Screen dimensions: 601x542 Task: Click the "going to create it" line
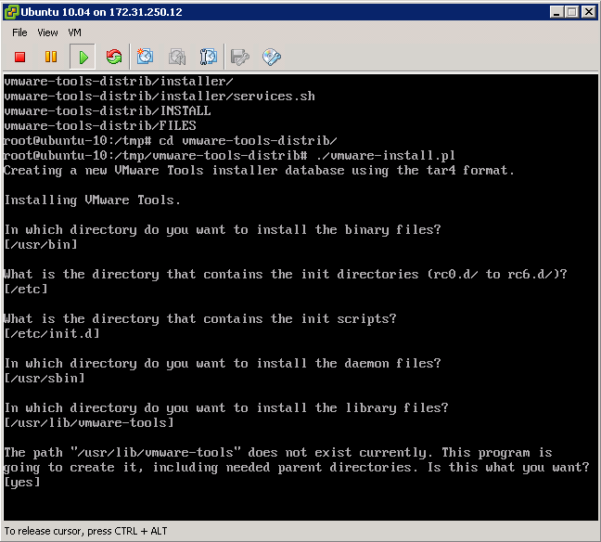point(297,467)
